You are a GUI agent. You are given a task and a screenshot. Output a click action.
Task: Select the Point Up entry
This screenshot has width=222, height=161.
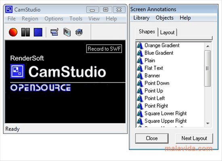(154, 91)
